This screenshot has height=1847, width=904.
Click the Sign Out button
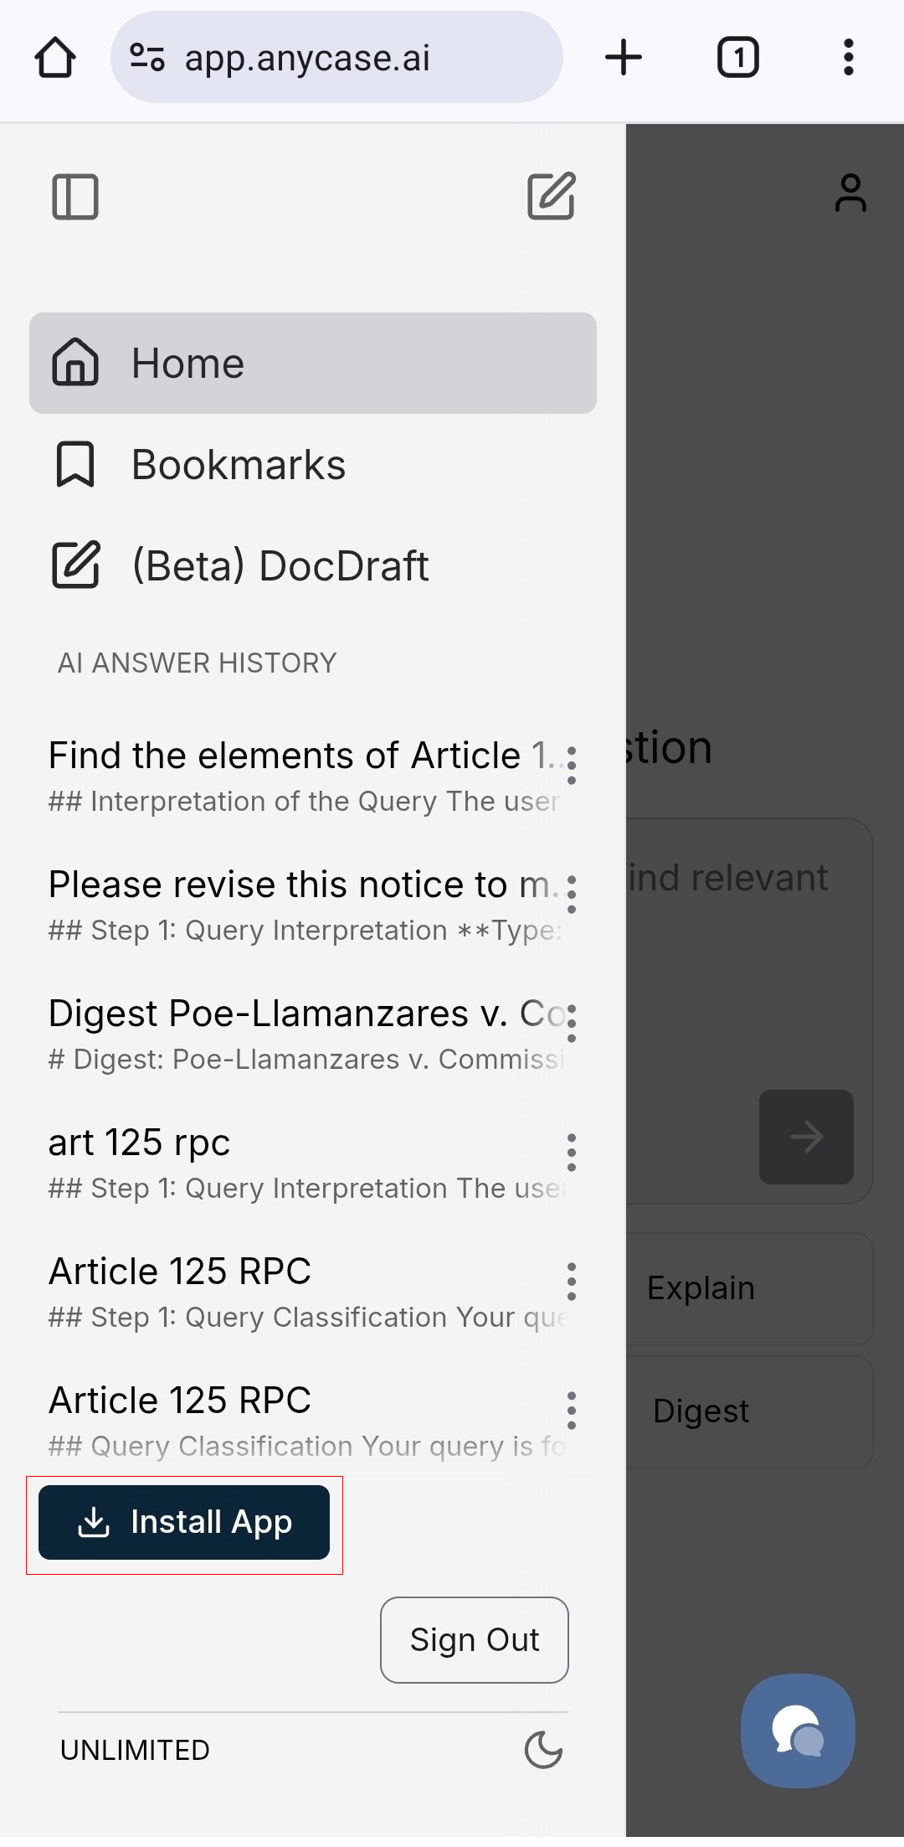click(x=475, y=1639)
